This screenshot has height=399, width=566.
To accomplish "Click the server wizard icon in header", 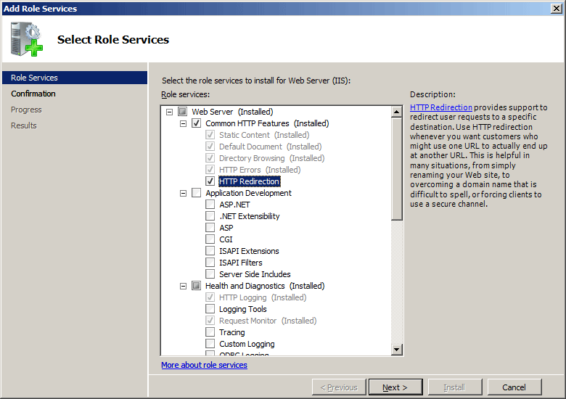I will point(27,39).
